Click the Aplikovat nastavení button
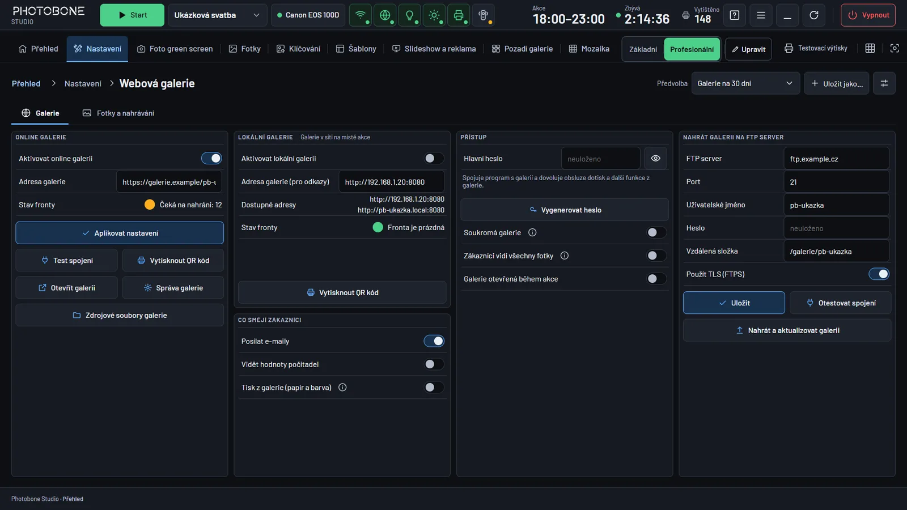Viewport: 907px width, 510px height. point(120,233)
